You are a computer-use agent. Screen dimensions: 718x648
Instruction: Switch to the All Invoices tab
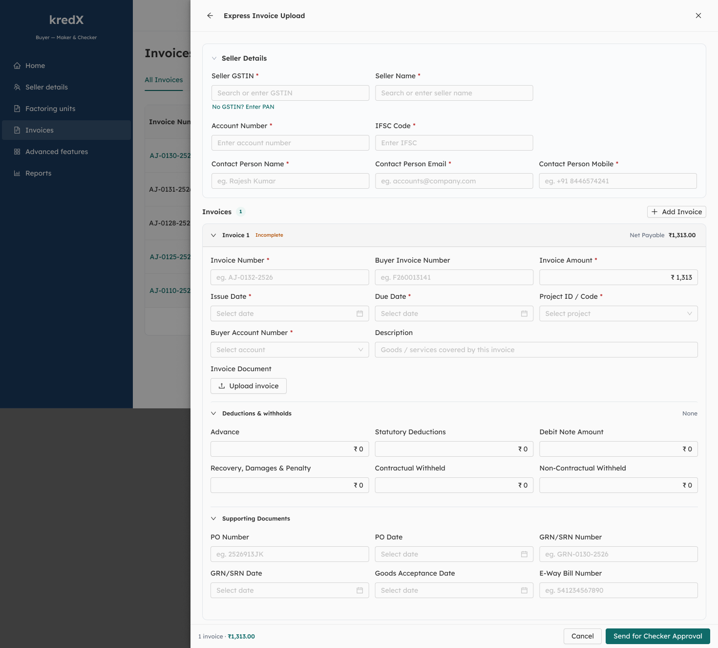pyautogui.click(x=164, y=80)
